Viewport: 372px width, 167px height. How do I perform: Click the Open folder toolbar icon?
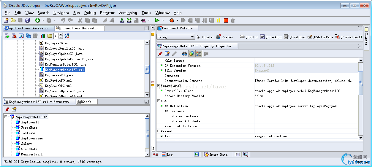coord(13,20)
